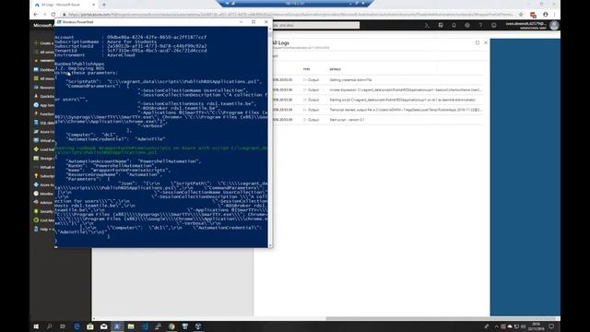
Task: Open Function Apps in Azure sidebar
Action: (43, 113)
